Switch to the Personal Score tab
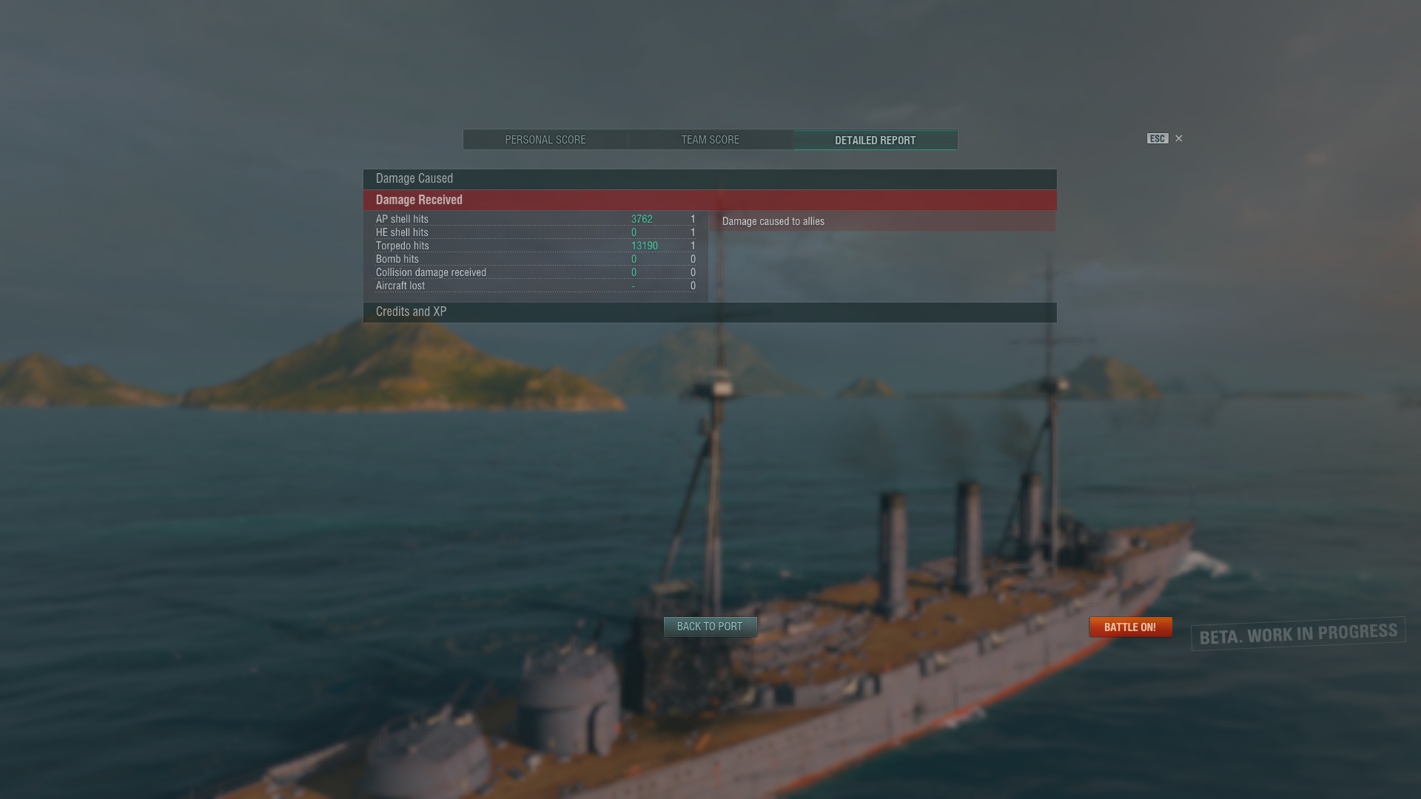 pos(545,140)
